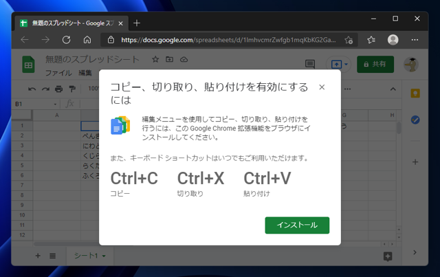Open the シート1 tab dropdown arrow
This screenshot has height=277, width=440.
point(104,256)
